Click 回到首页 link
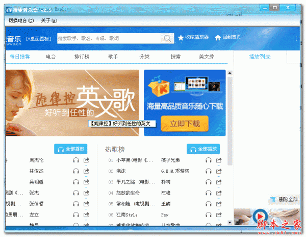306x237 pixels. (x=232, y=37)
